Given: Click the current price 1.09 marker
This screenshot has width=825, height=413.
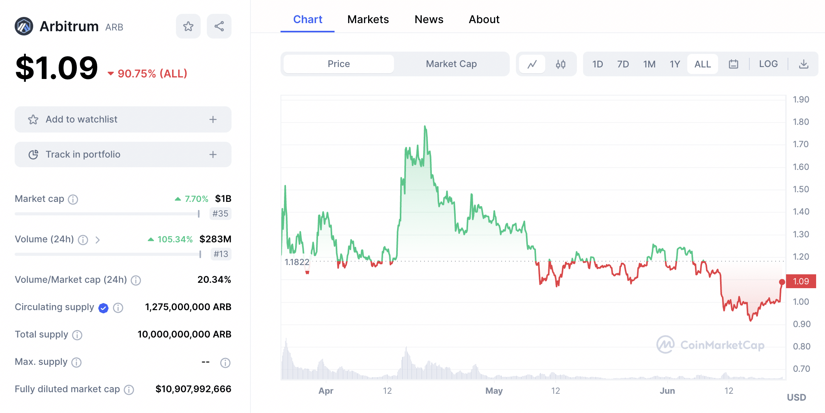Looking at the screenshot, I should click(801, 281).
